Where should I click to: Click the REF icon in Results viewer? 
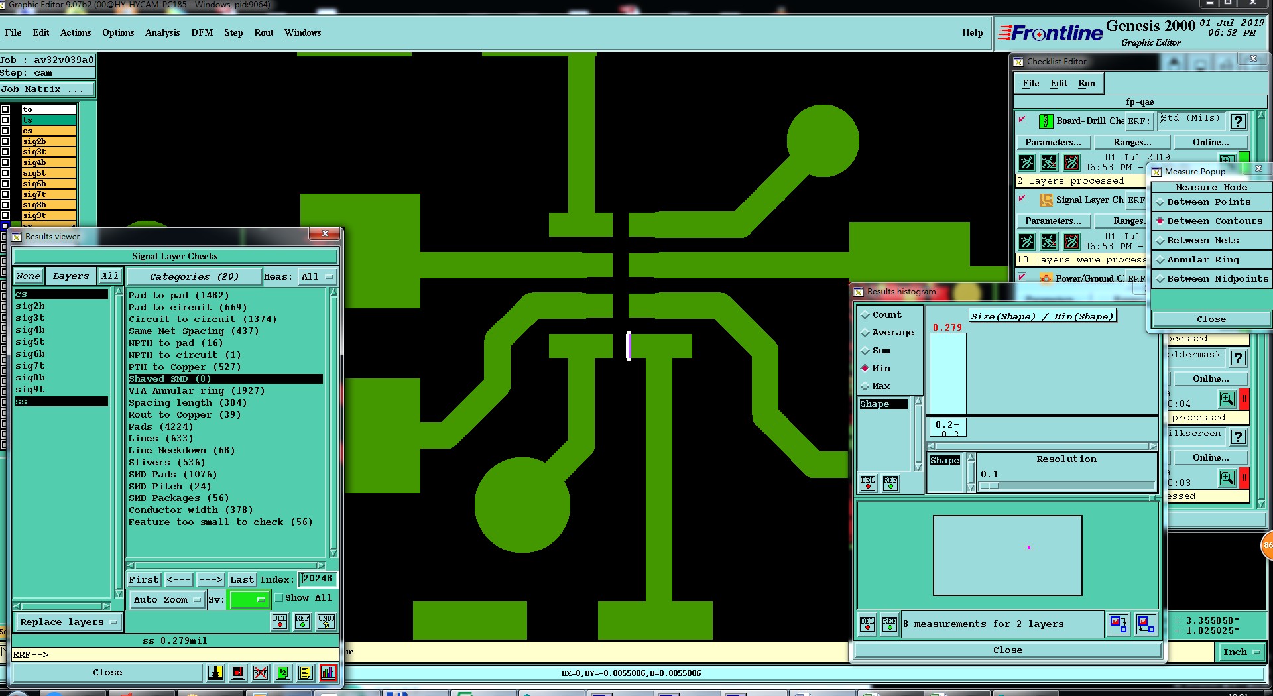(302, 621)
